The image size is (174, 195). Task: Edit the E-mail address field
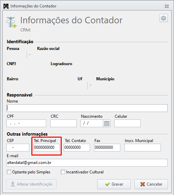[87, 163]
